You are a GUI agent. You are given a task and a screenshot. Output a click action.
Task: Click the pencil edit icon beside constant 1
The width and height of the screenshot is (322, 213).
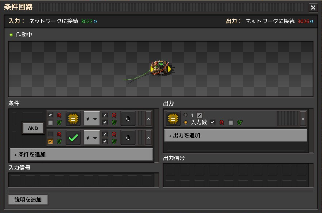(x=199, y=115)
